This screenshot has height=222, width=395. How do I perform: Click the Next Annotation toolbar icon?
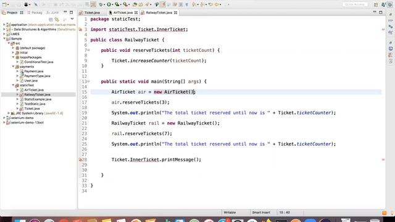pos(194,4)
